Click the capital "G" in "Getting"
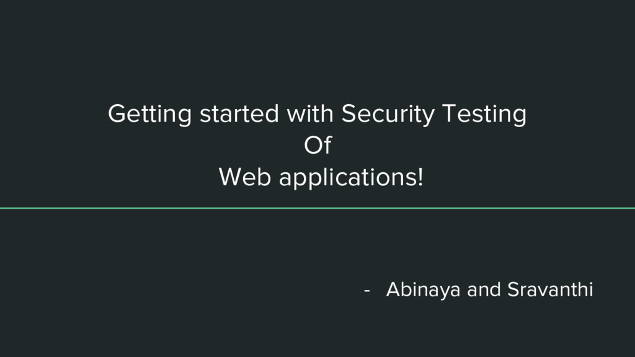635x357 pixels. (x=117, y=114)
